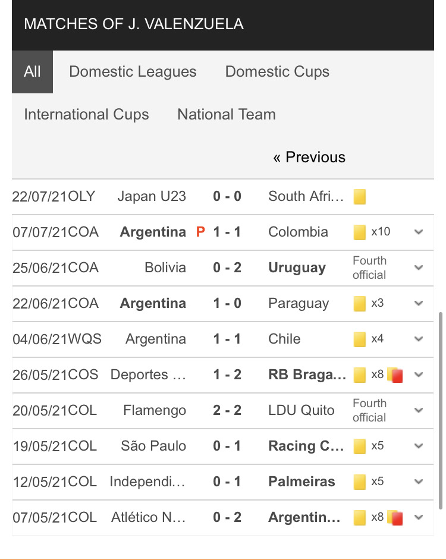The height and width of the screenshot is (560, 446).
Task: Expand the Flamengo vs LDU Quito row
Action: (x=419, y=410)
